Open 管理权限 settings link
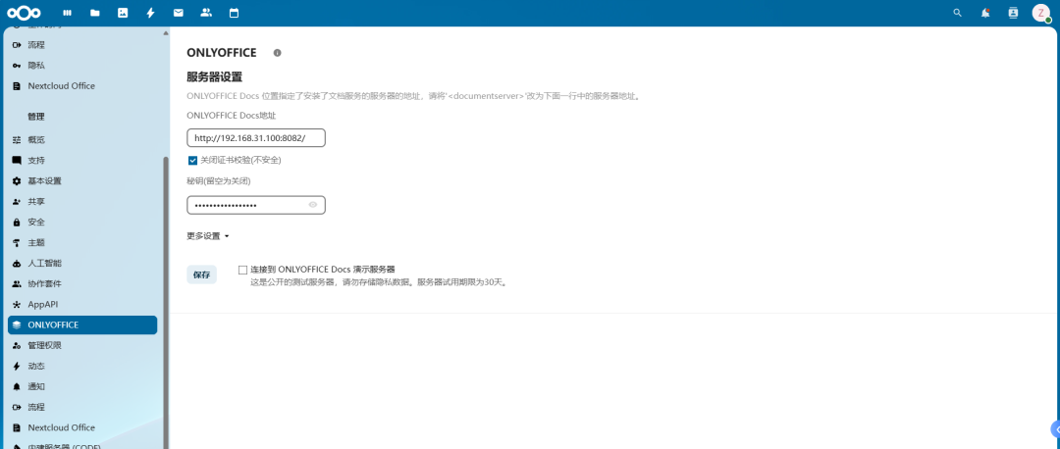1060x449 pixels. tap(82, 346)
